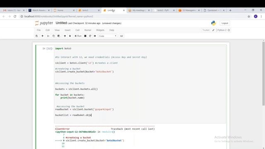Click the Python 2 kernel status circle
Viewport: 265px width, 149px height.
[229, 30]
